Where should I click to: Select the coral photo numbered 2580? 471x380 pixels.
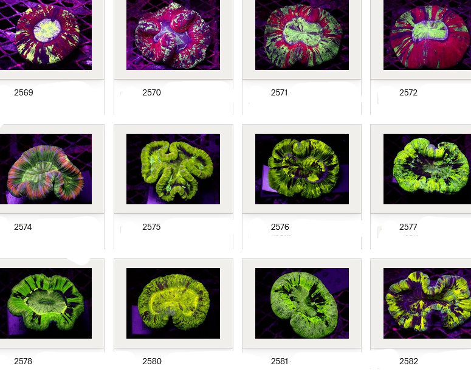[173, 303]
